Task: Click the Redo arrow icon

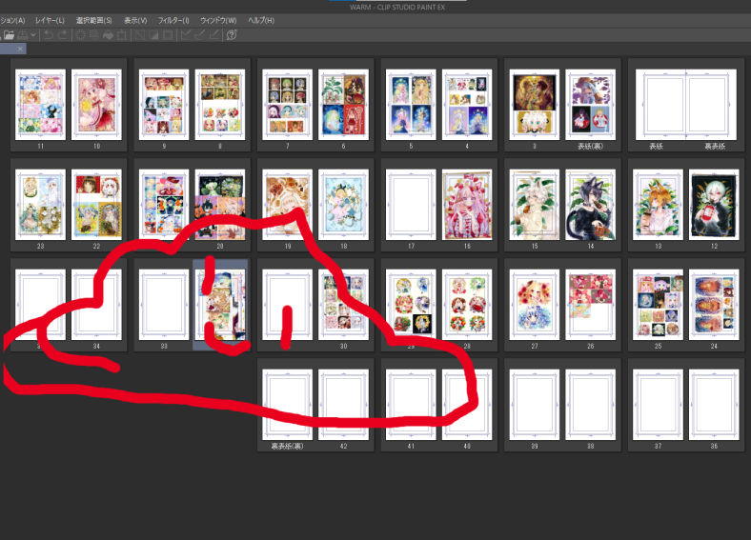Action: click(x=63, y=35)
